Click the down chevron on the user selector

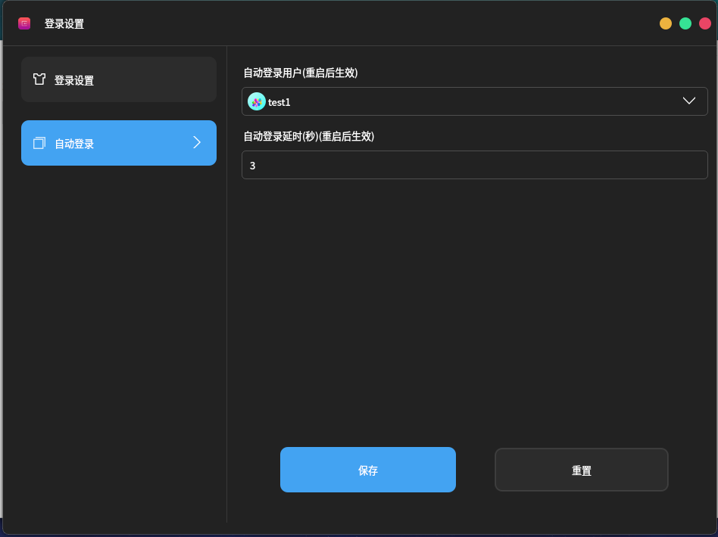coord(689,101)
